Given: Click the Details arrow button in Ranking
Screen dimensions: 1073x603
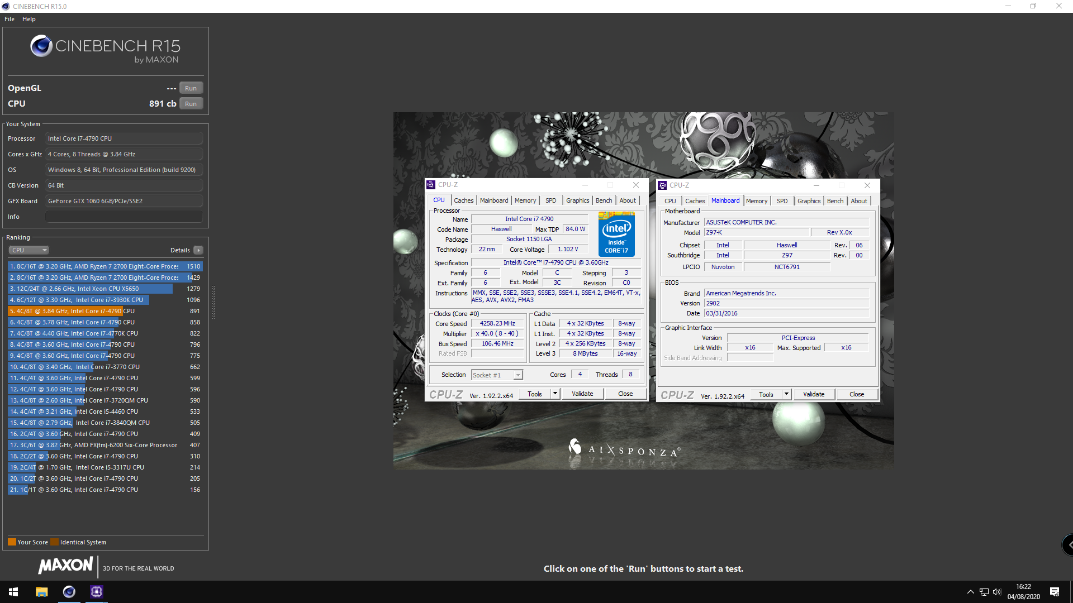Looking at the screenshot, I should 198,250.
